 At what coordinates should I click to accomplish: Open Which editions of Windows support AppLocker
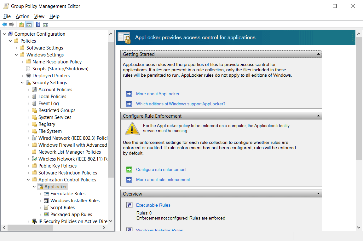tap(181, 104)
